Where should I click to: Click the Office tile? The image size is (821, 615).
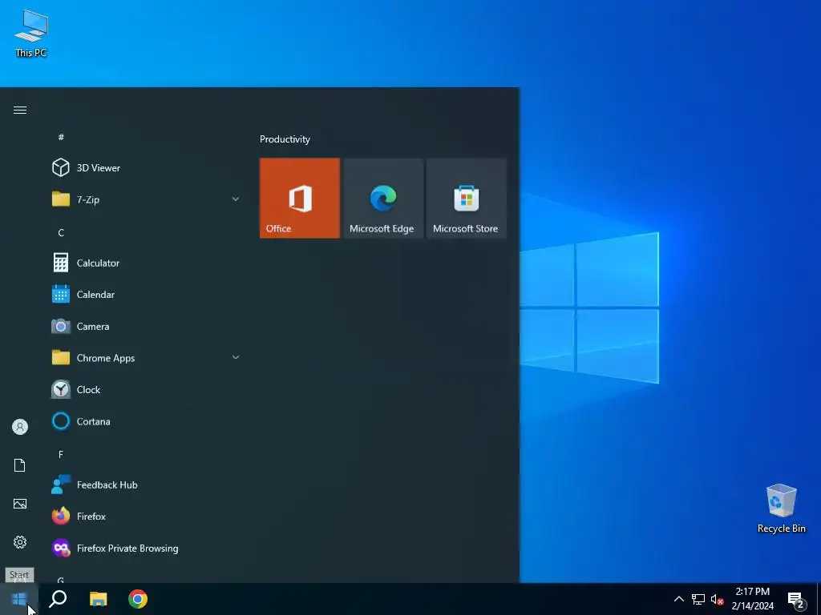point(300,199)
